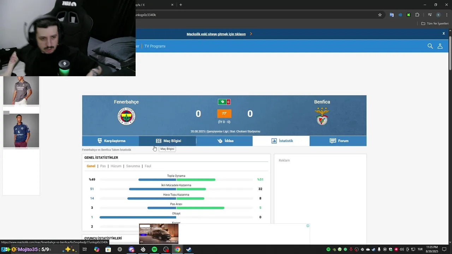Open Chrome extensions puzzle menu

[x=417, y=15]
